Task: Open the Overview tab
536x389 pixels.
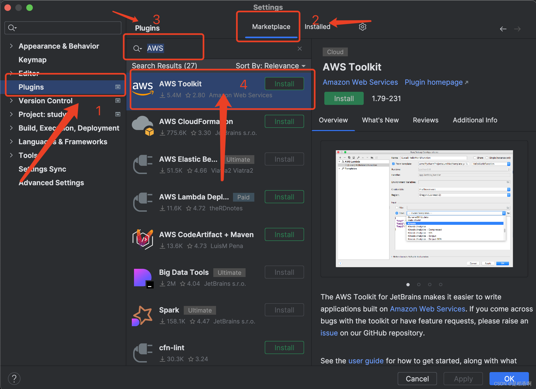Action: (333, 120)
